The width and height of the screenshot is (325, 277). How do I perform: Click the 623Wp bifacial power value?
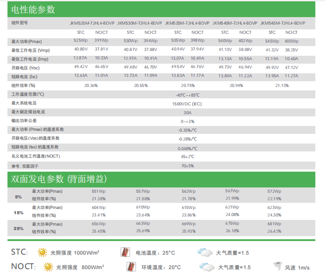[274, 208]
